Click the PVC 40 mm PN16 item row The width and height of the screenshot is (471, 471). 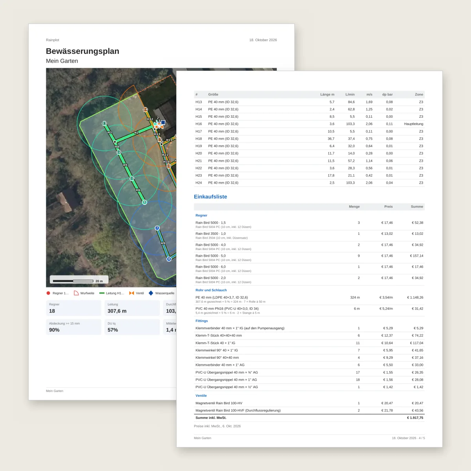click(309, 310)
